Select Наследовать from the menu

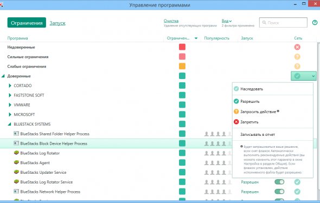pos(273,89)
